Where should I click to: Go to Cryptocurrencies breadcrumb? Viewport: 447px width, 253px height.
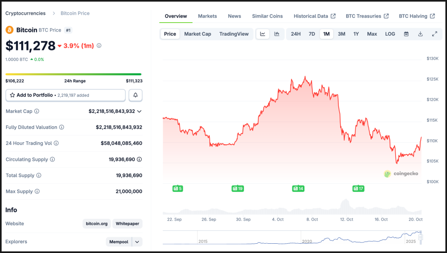pyautogui.click(x=25, y=13)
